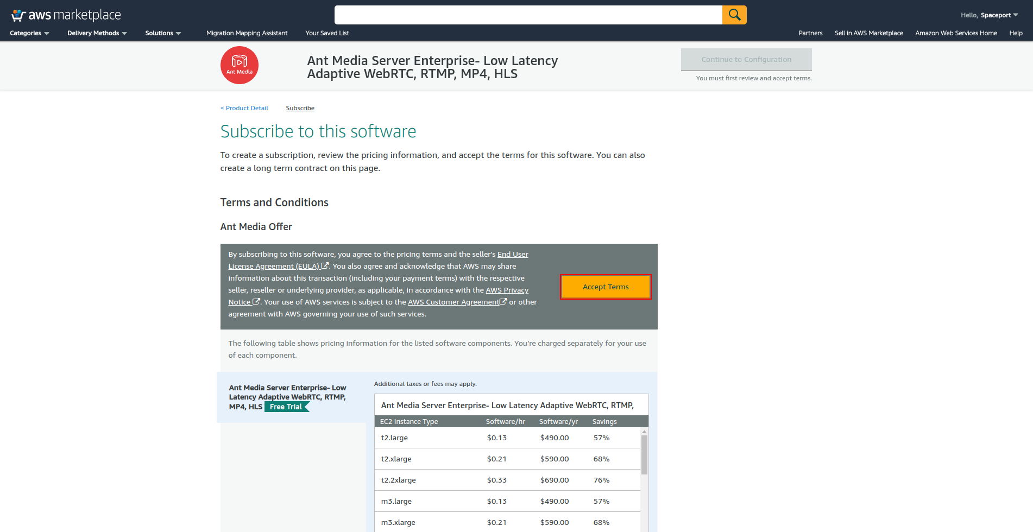The image size is (1033, 532).
Task: Click the orange search magnifier button
Action: pos(734,15)
